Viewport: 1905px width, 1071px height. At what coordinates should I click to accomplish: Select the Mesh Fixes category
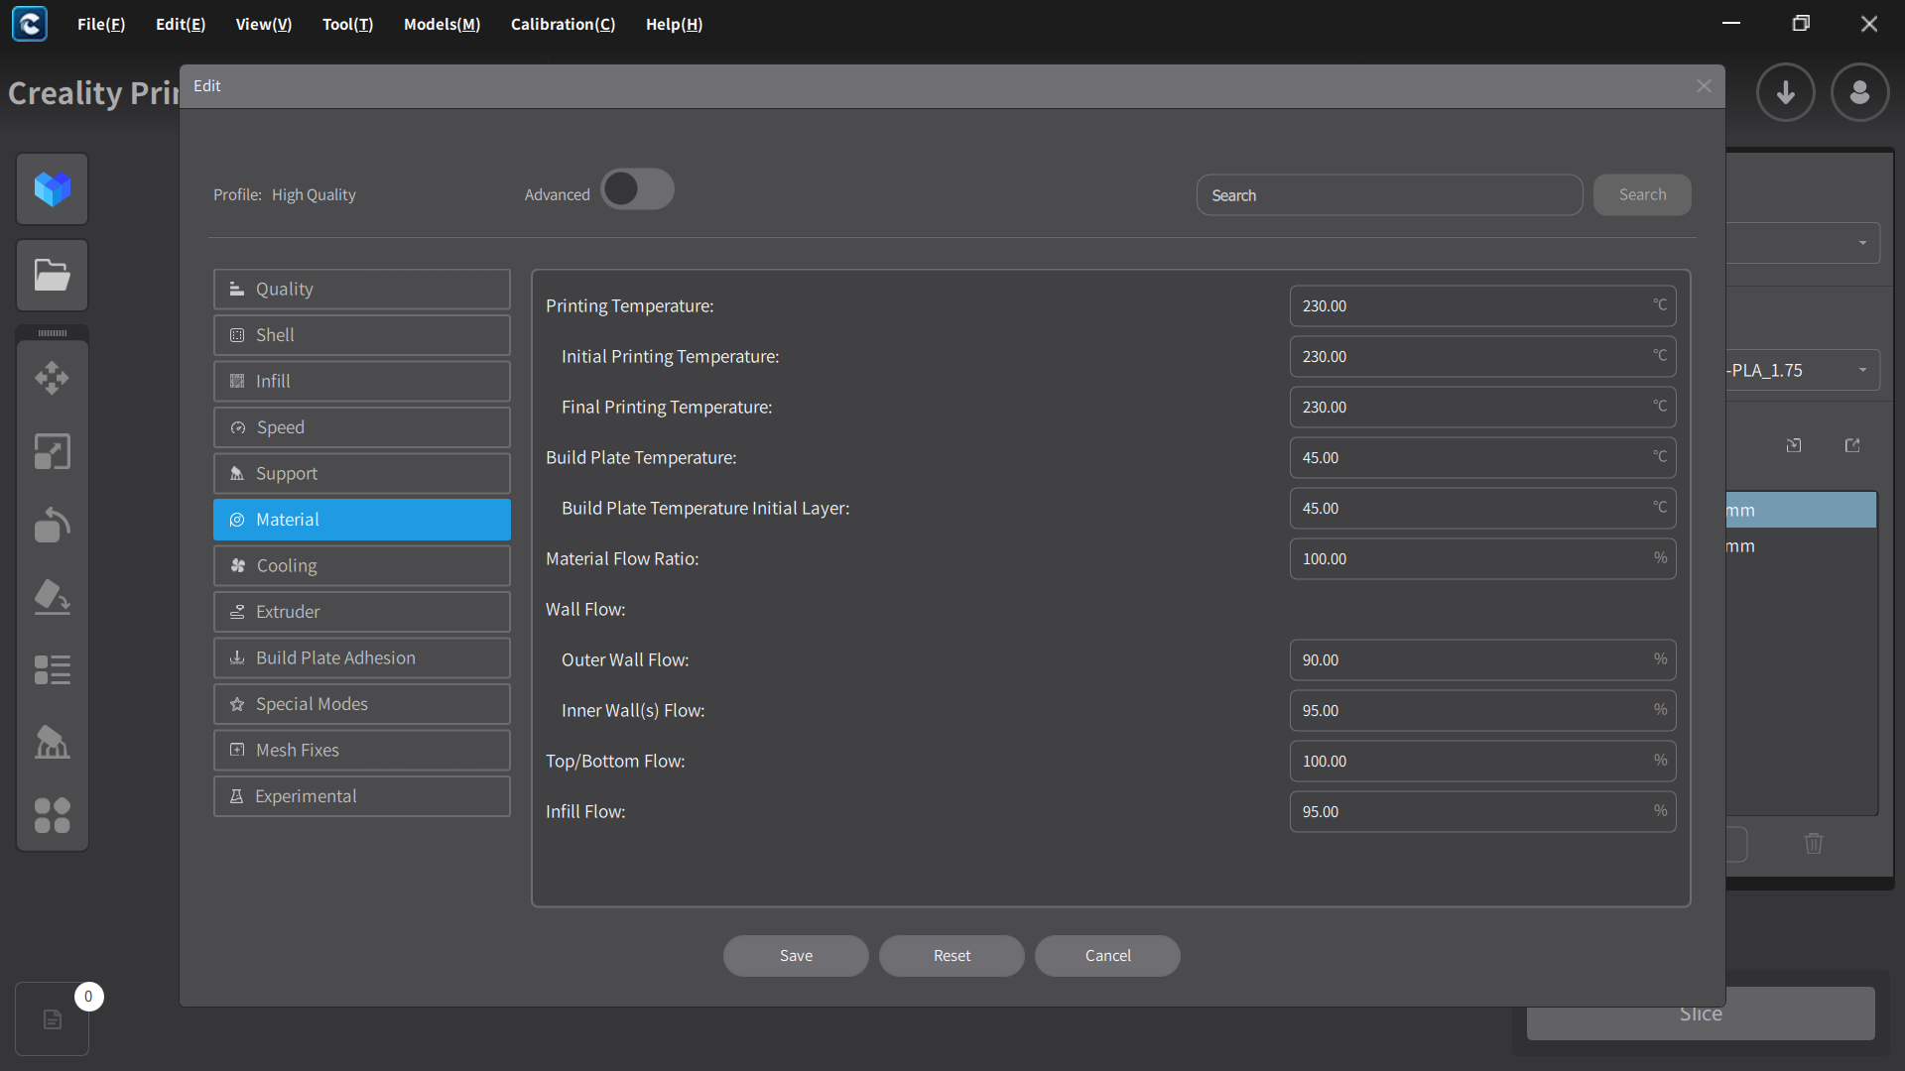(362, 751)
